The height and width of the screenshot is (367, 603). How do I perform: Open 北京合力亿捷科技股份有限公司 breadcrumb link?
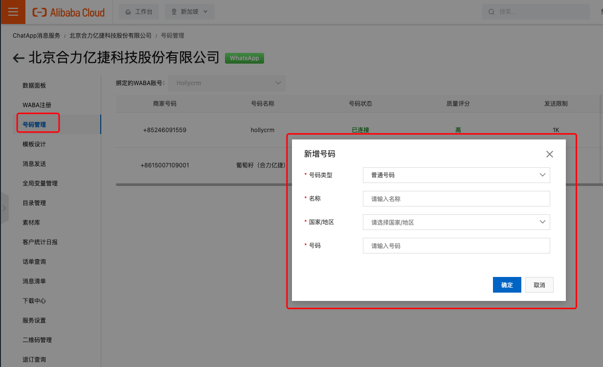pyautogui.click(x=111, y=36)
